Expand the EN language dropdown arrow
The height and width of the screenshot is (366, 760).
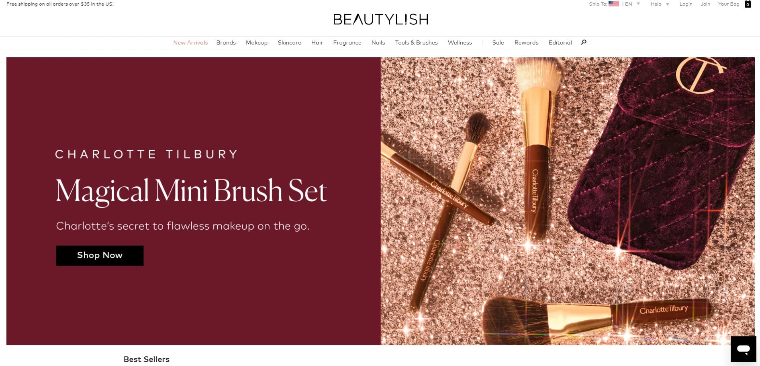pyautogui.click(x=638, y=4)
